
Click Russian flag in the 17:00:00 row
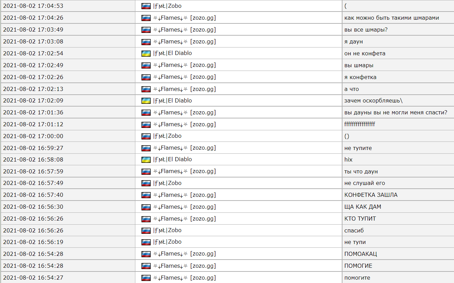click(x=146, y=136)
